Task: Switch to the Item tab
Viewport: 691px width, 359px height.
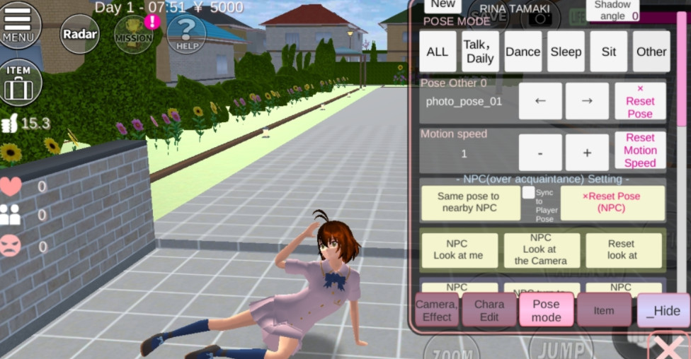Action: pyautogui.click(x=604, y=310)
